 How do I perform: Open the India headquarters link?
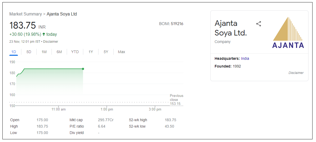[x=245, y=58]
